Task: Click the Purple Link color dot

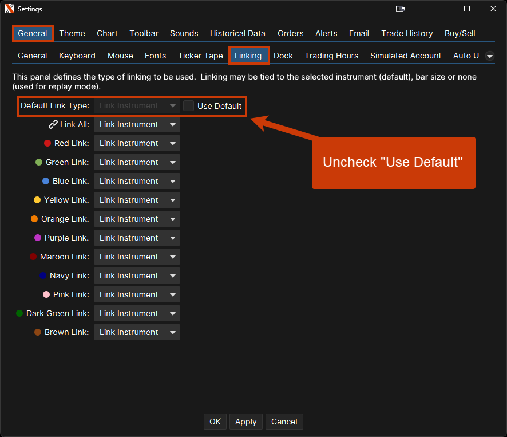Action: coord(38,238)
